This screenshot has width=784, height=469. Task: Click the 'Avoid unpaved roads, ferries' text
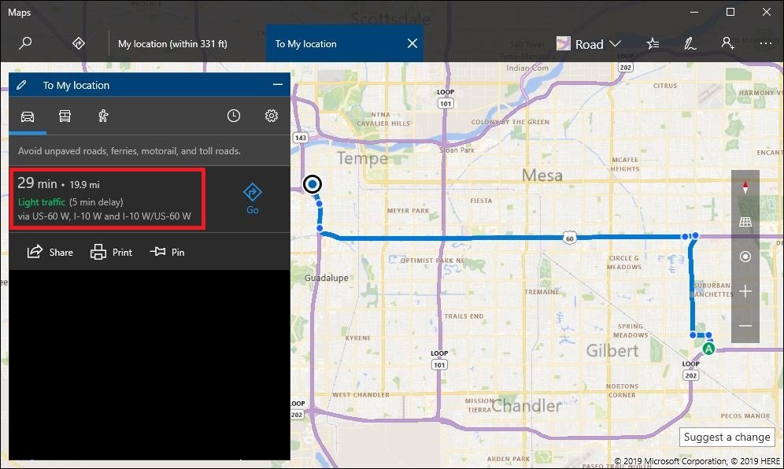[x=129, y=150]
